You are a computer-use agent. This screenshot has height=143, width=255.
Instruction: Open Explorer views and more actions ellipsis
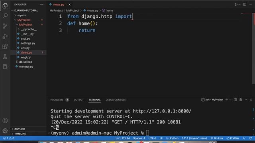point(41,4)
